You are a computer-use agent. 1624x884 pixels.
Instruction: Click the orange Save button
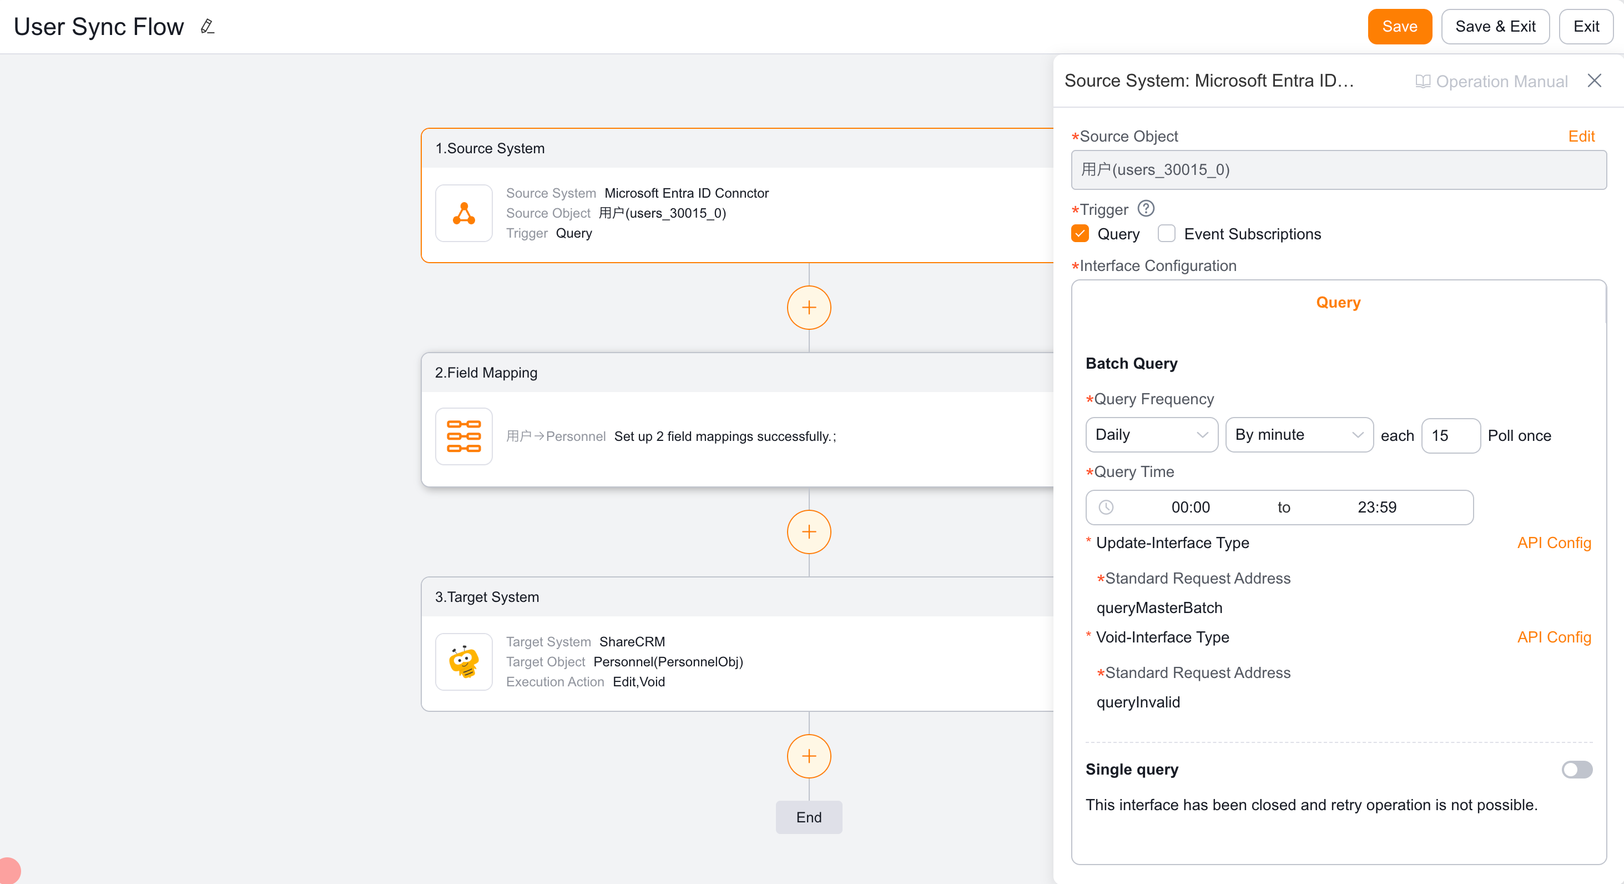pyautogui.click(x=1399, y=27)
